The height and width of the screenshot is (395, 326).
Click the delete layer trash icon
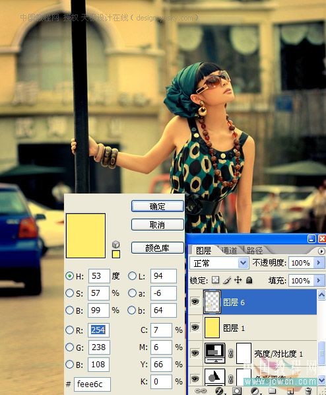(308, 391)
